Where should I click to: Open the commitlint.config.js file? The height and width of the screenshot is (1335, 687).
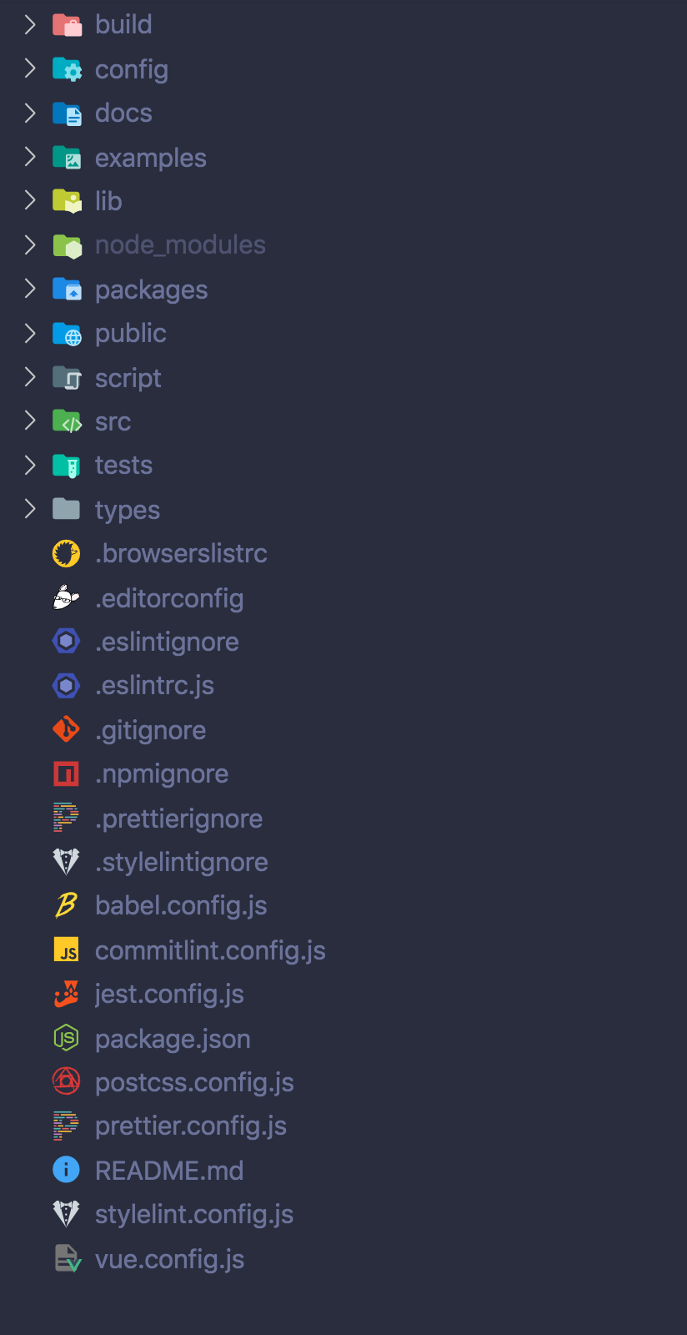[x=210, y=950]
